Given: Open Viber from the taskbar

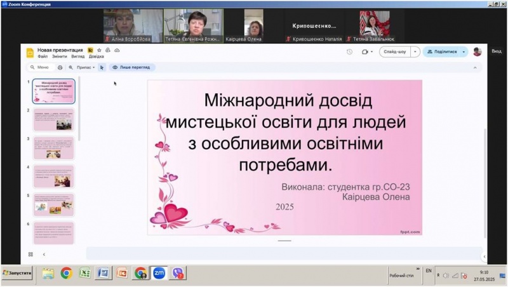Looking at the screenshot, I should [178, 273].
